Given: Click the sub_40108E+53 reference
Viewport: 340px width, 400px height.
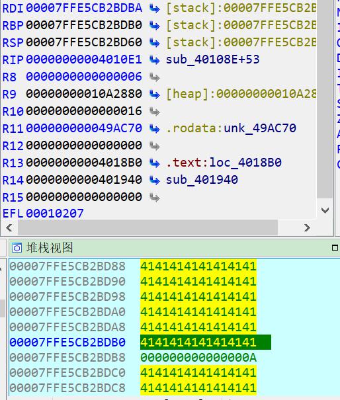Looking at the screenshot, I should coord(212,60).
